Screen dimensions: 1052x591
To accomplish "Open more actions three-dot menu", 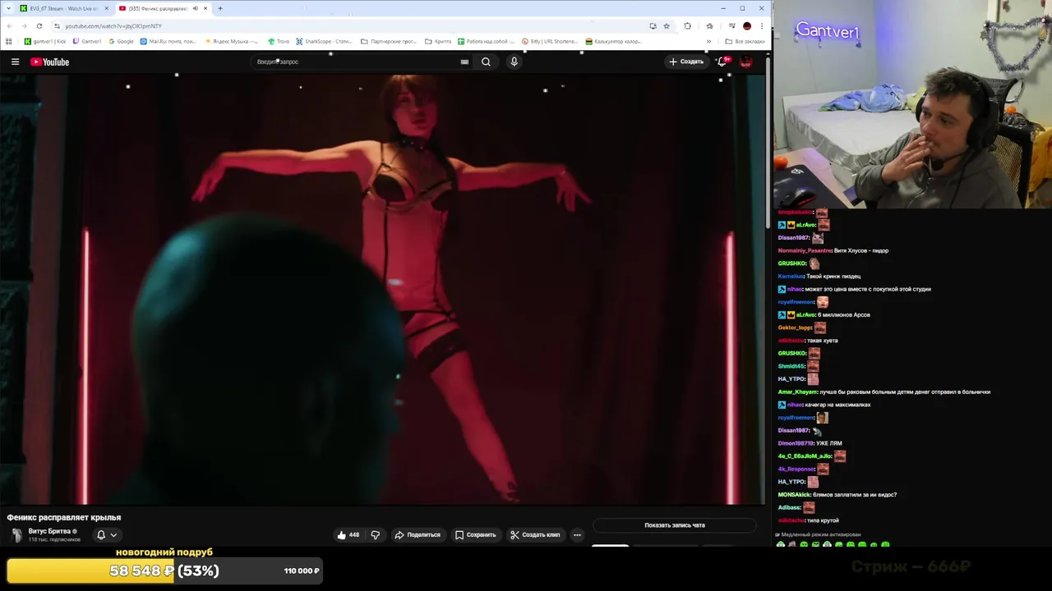I will coord(577,534).
